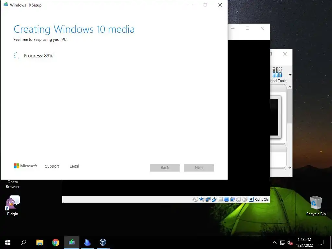This screenshot has width=332, height=249.
Task: Minimize the Windows 10 Setup window
Action: point(191,5)
